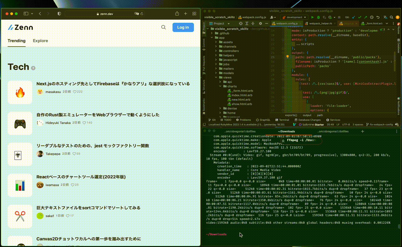The height and width of the screenshot is (247, 402).
Task: Open the Next.js Firebase hosting article
Action: point(113,84)
